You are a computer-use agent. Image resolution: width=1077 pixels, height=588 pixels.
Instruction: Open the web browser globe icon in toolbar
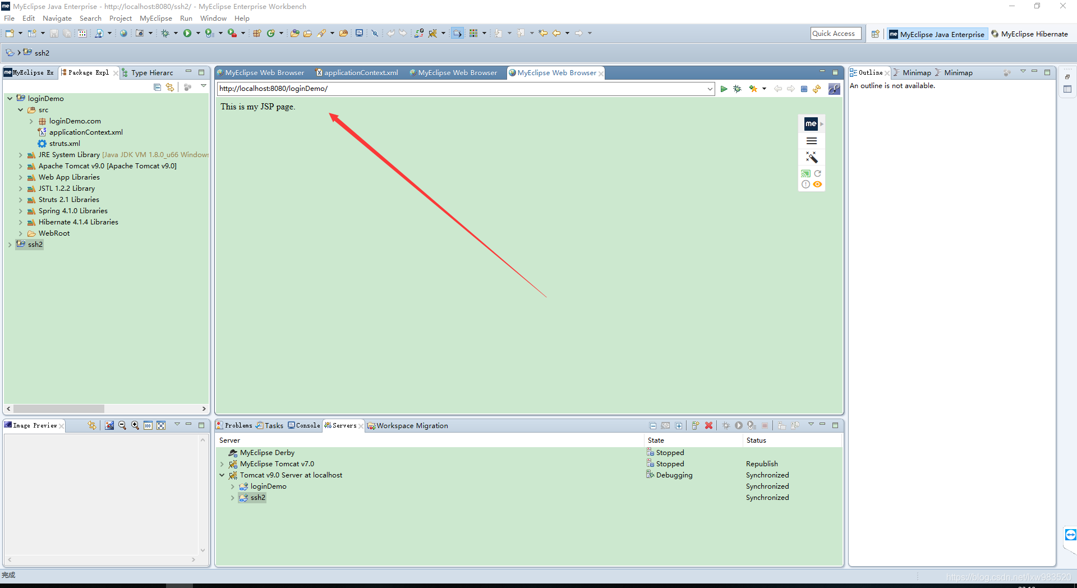pos(123,33)
